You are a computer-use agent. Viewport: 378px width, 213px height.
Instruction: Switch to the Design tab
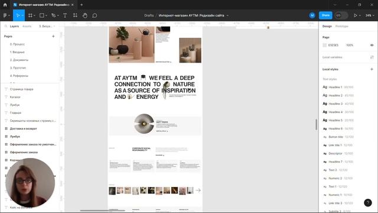(327, 26)
